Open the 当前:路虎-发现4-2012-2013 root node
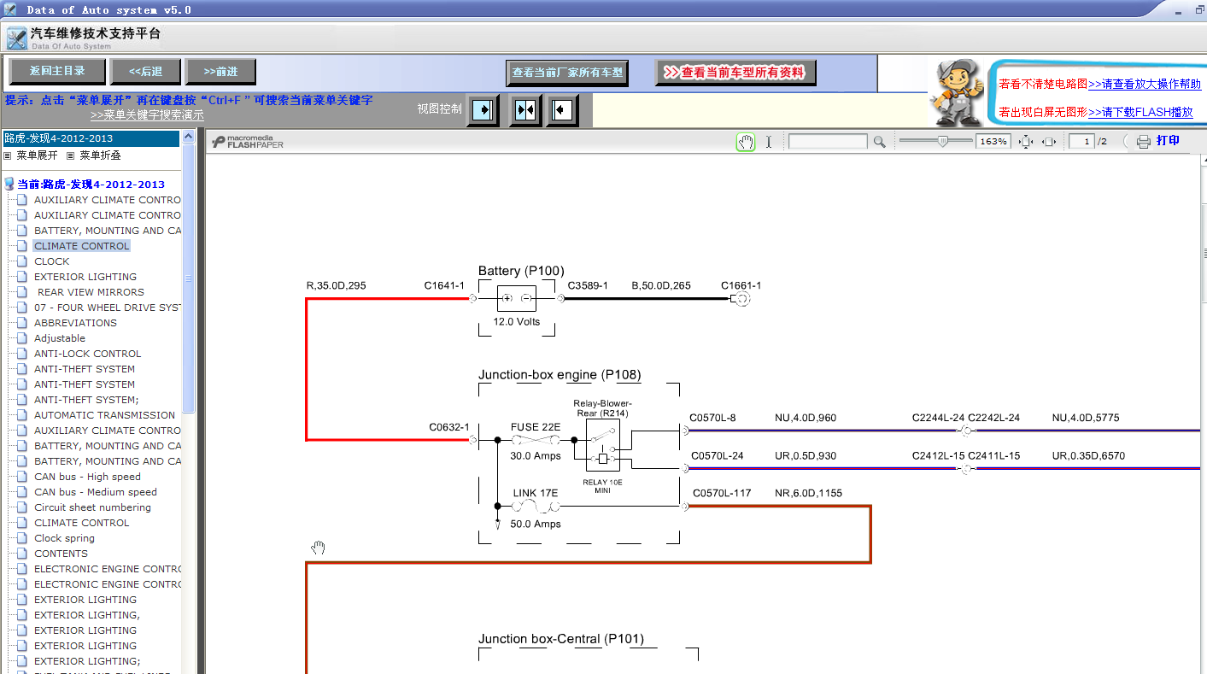The width and height of the screenshot is (1207, 674). (91, 184)
